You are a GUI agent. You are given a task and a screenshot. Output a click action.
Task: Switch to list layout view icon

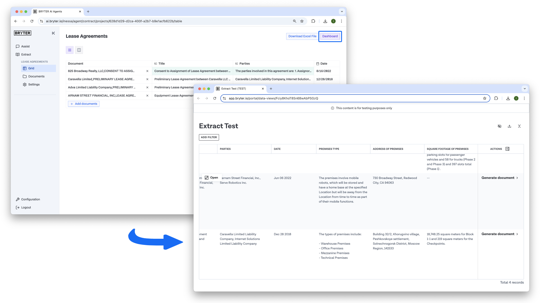tap(70, 50)
